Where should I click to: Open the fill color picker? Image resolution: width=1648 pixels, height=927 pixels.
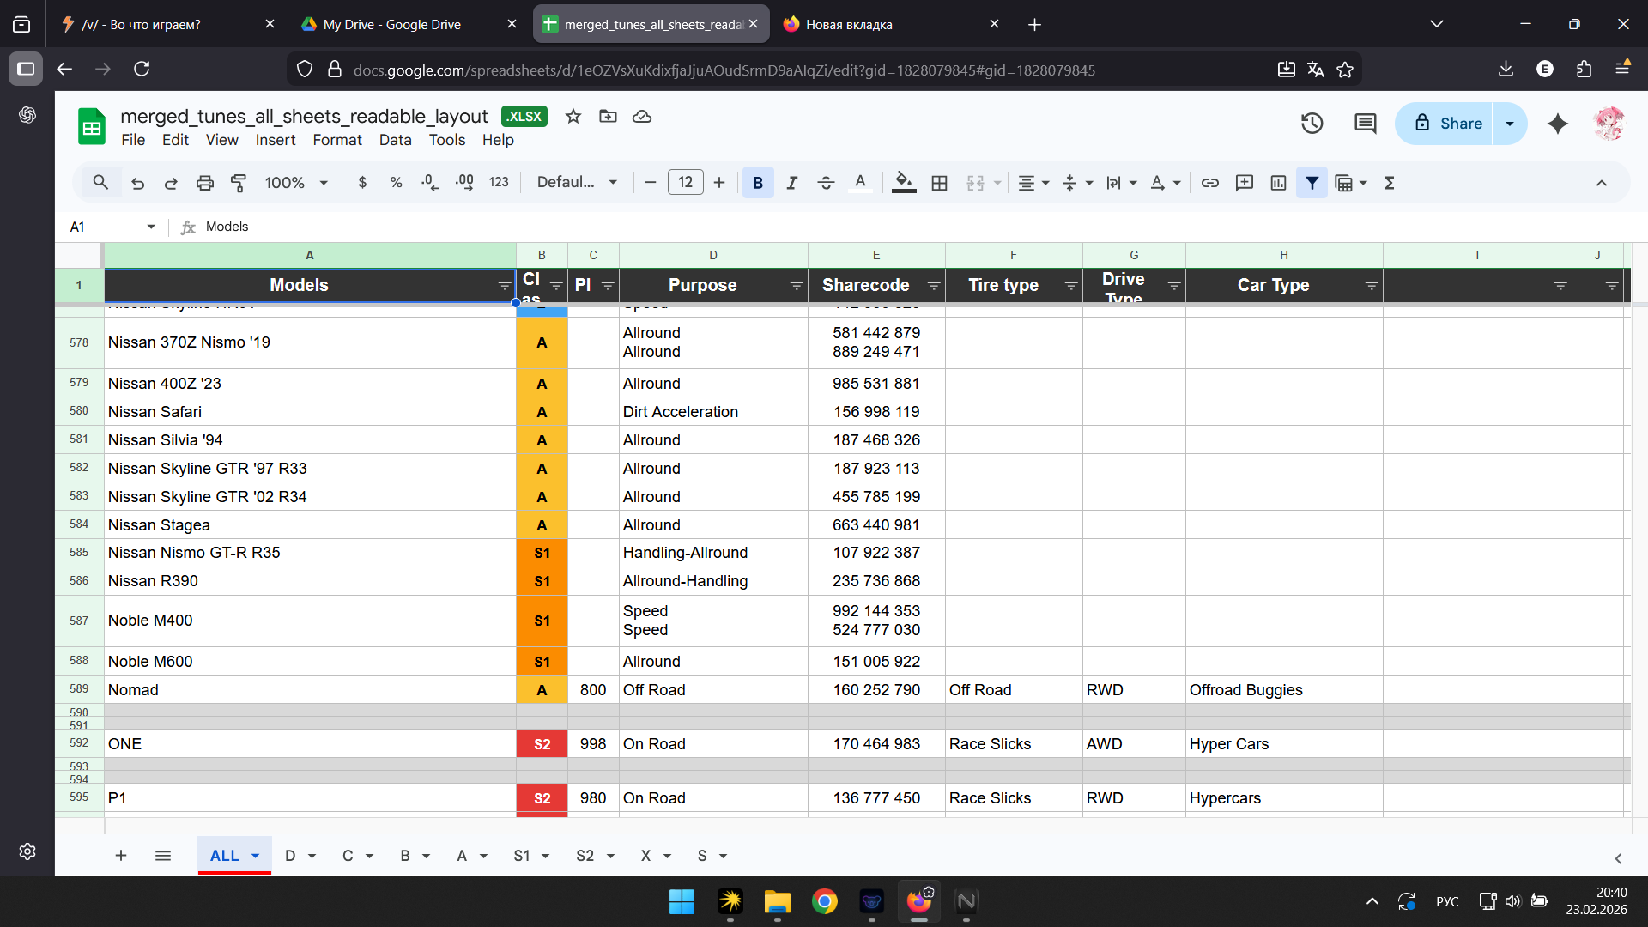tap(903, 183)
